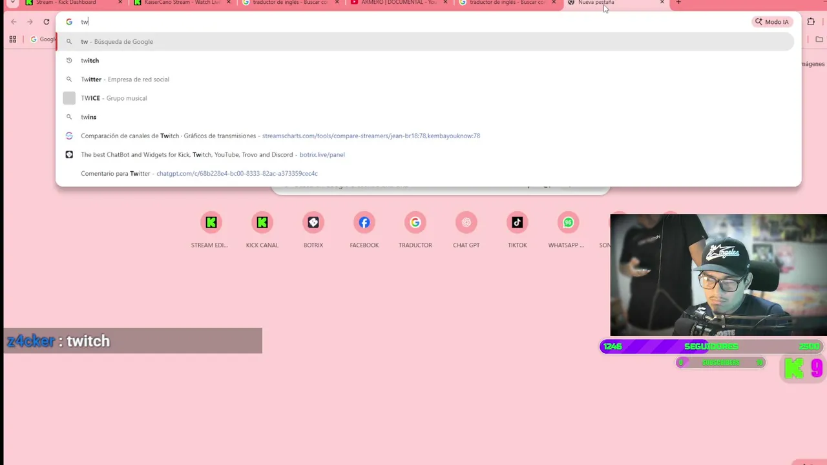Viewport: 827px width, 465px height.
Task: Open the Comentario para Twitter chatgpt suggestion
Action: [425, 173]
